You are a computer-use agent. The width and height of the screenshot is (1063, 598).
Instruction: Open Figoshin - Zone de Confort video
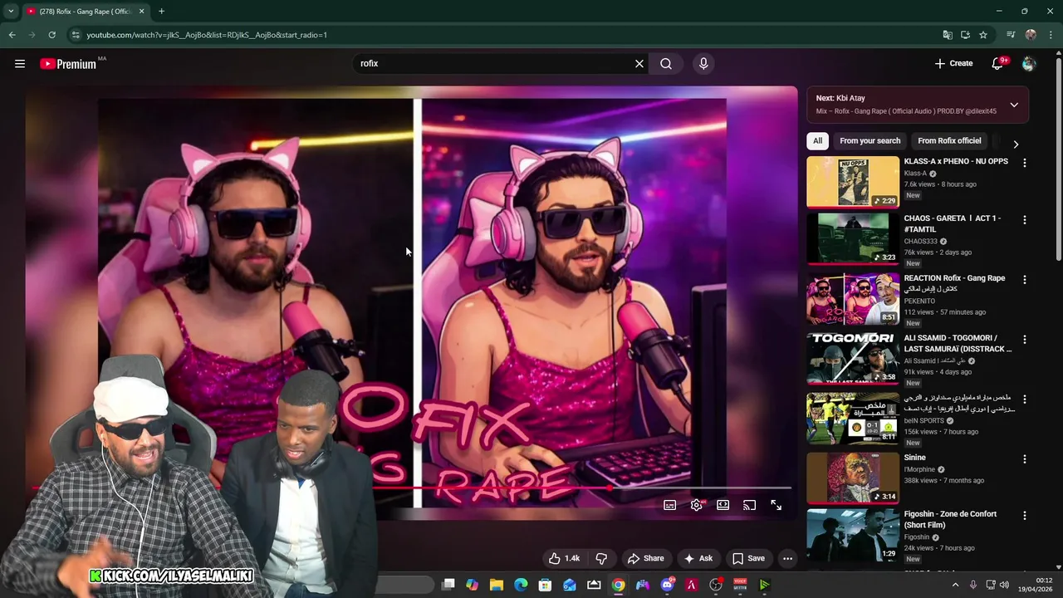950,519
